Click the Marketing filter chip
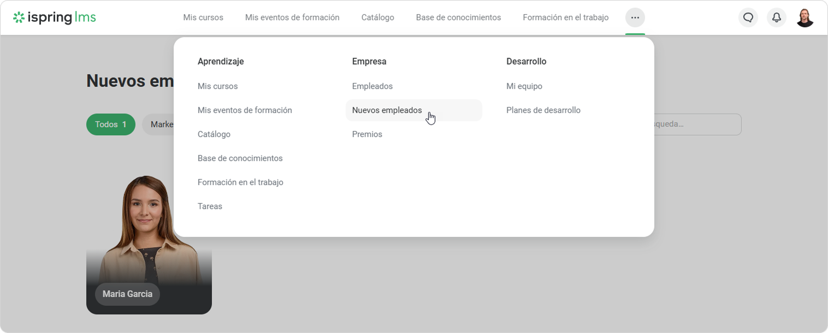This screenshot has height=333, width=828. pyautogui.click(x=159, y=124)
